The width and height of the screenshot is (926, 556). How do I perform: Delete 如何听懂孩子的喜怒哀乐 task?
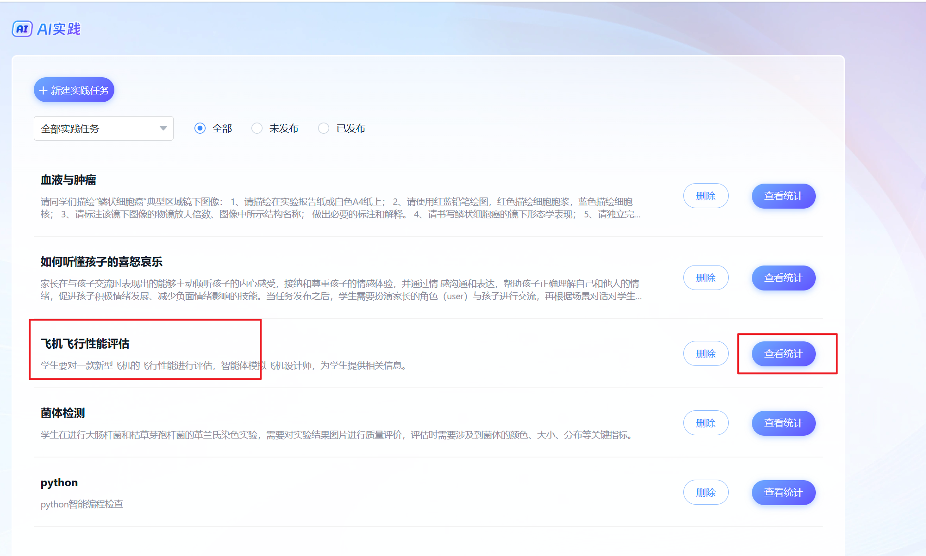[706, 278]
